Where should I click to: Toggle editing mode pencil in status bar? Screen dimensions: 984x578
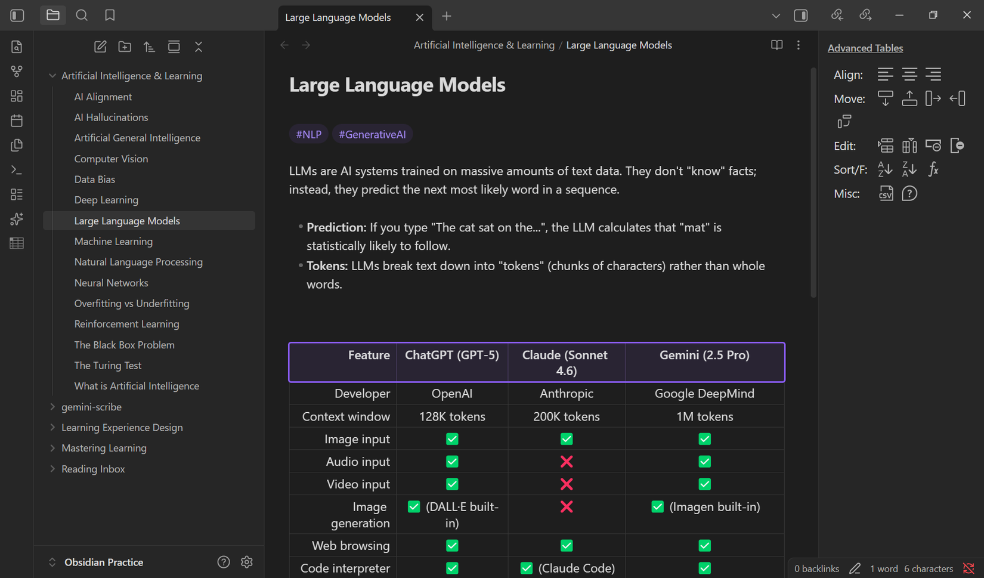[855, 568]
